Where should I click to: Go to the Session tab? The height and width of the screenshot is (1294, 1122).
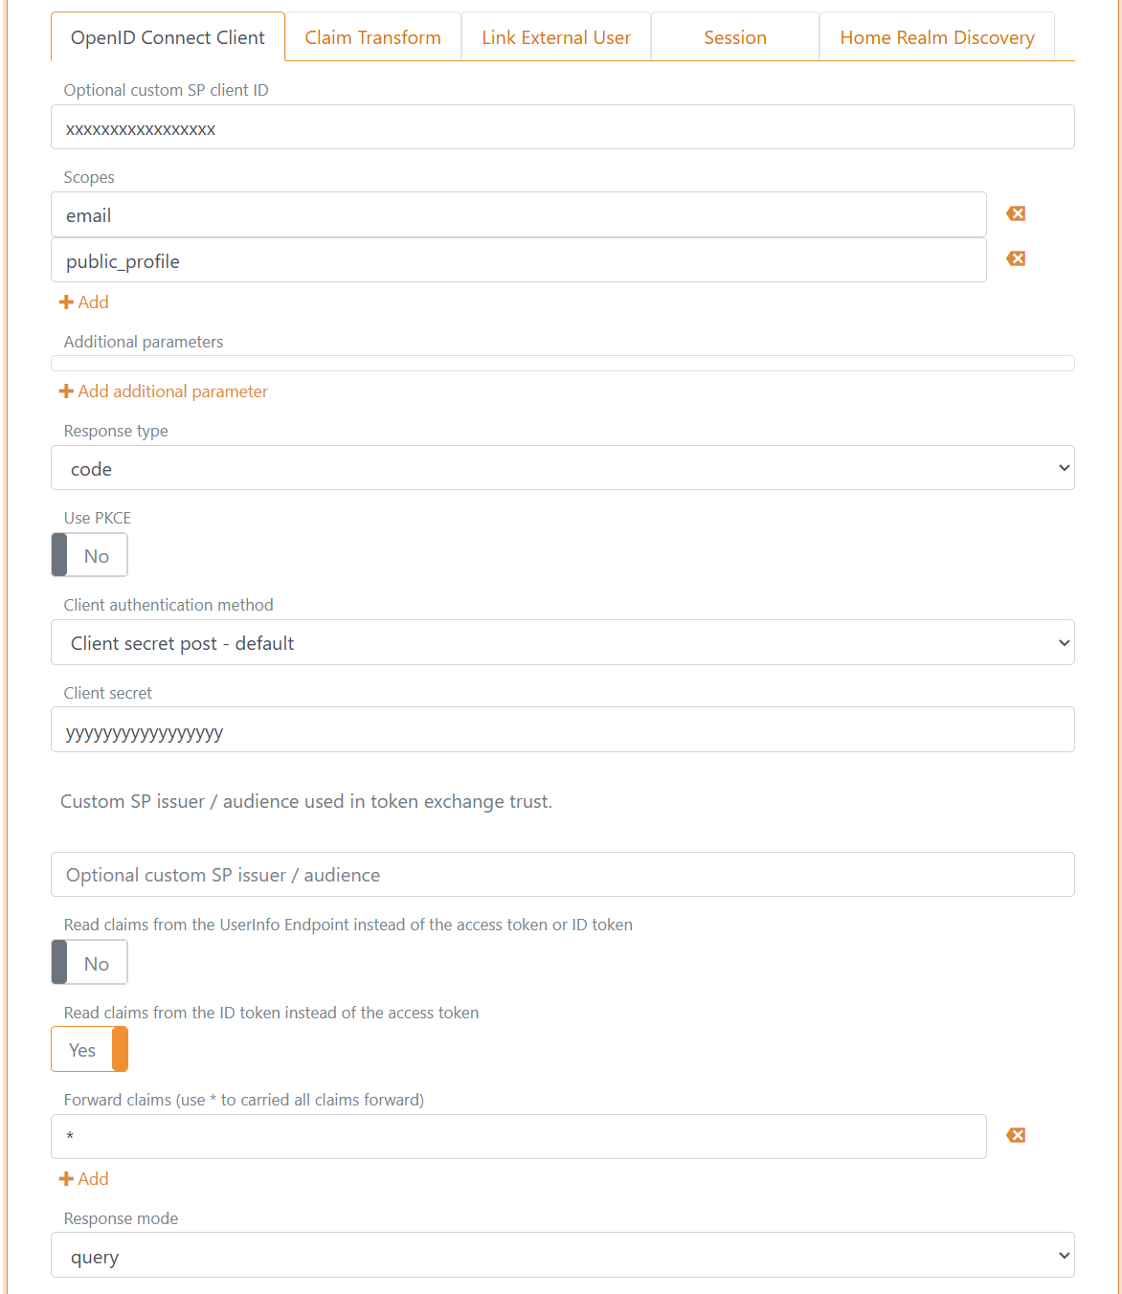click(x=735, y=37)
